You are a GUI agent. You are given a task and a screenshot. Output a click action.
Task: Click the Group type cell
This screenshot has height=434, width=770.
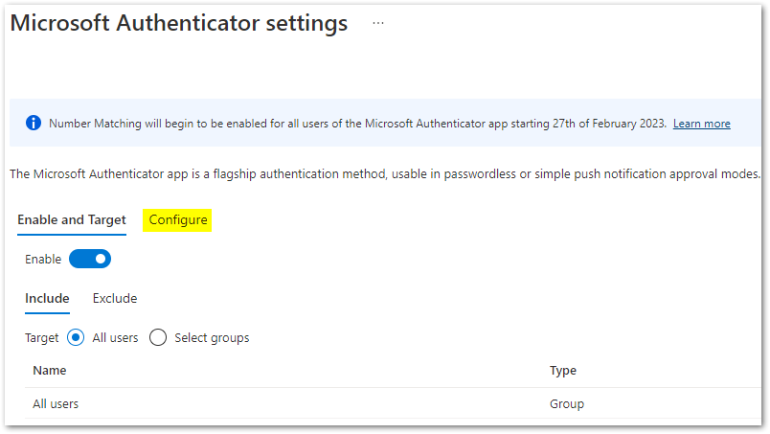pos(567,403)
